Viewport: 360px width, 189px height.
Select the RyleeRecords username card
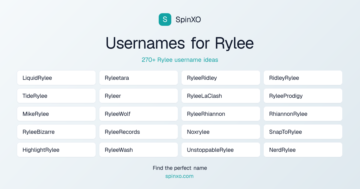pos(139,132)
